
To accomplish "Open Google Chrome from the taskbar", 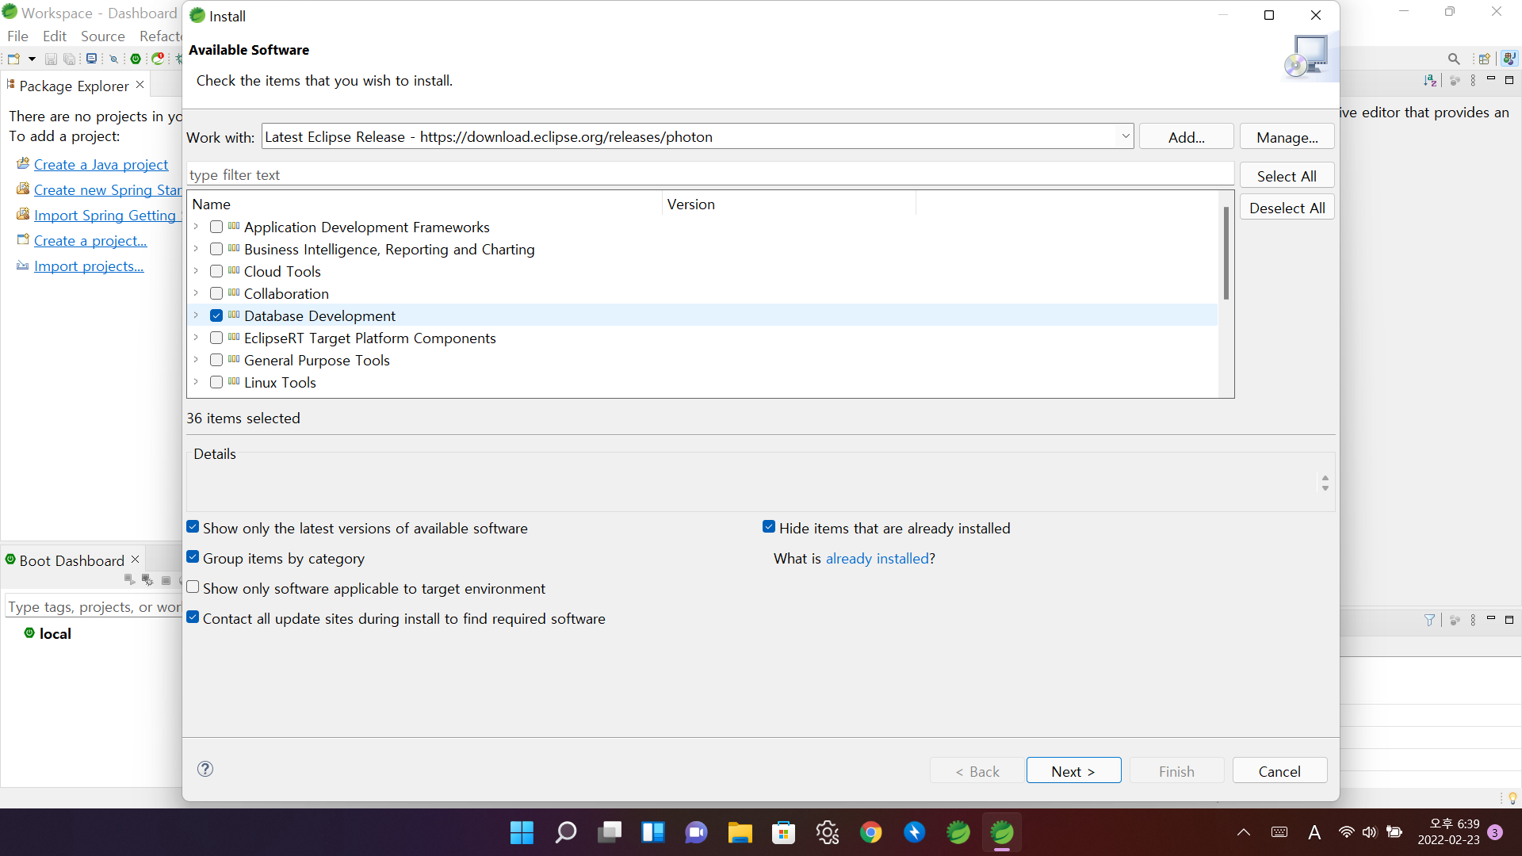I will [x=870, y=832].
